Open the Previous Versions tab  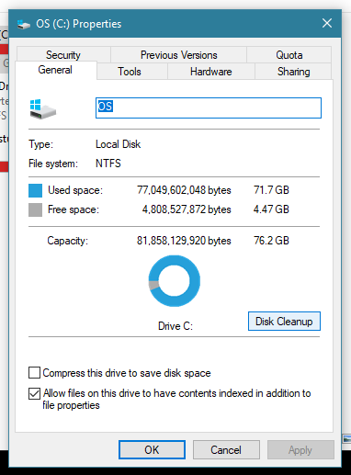[178, 55]
